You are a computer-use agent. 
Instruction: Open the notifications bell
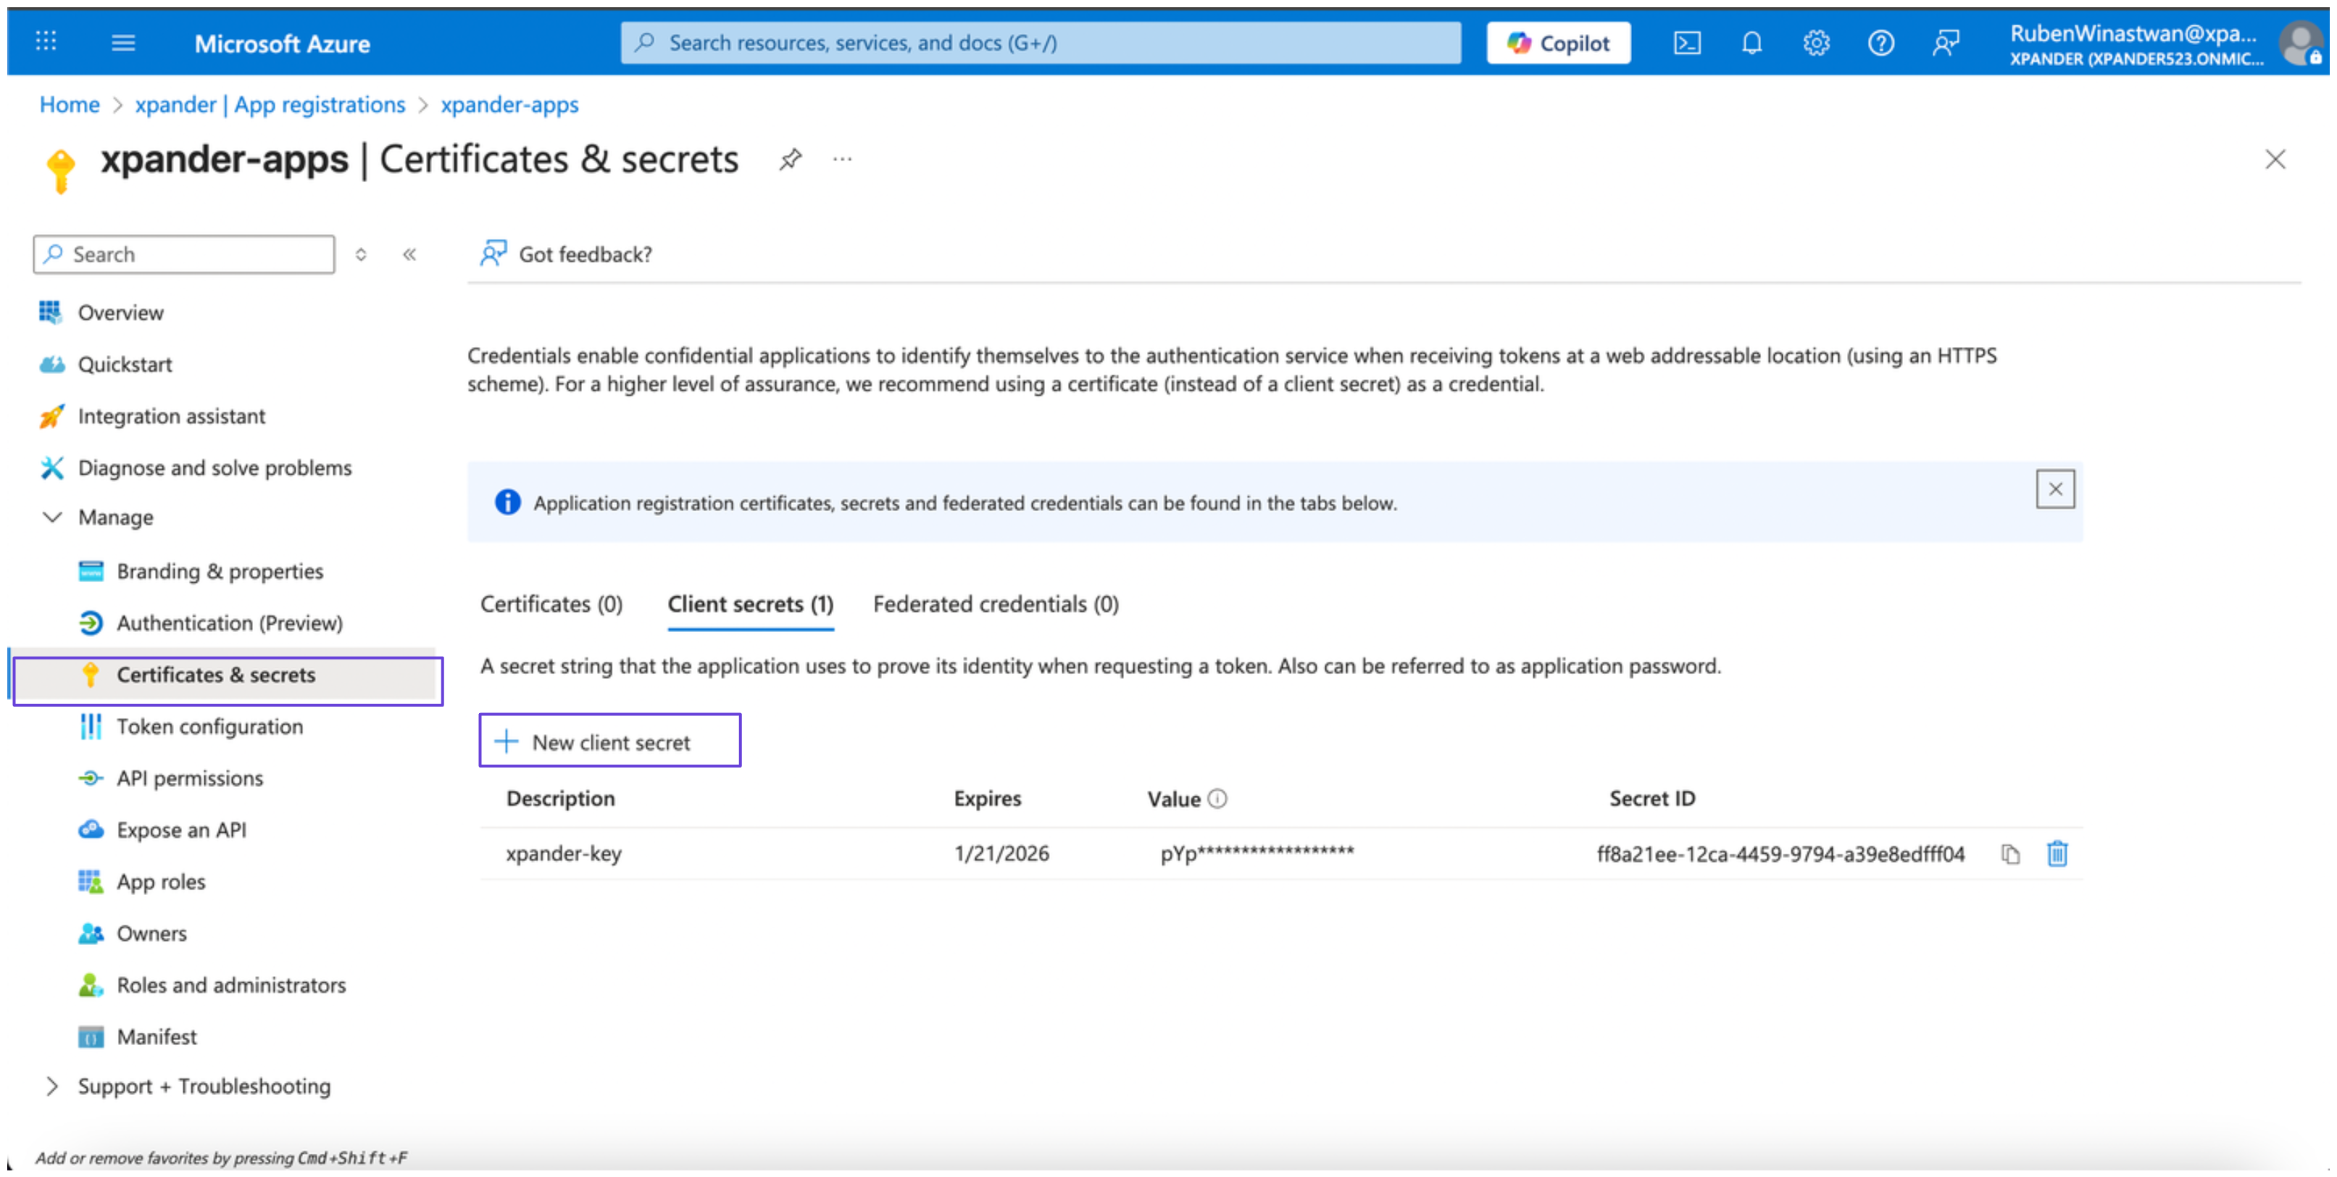tap(1751, 43)
